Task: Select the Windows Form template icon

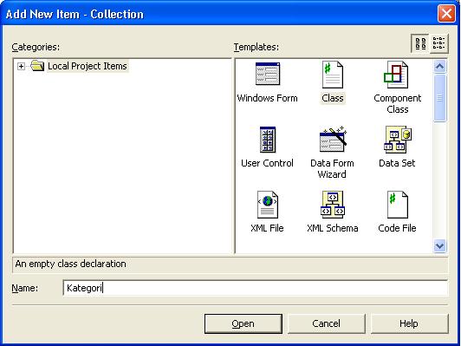Action: click(x=267, y=74)
